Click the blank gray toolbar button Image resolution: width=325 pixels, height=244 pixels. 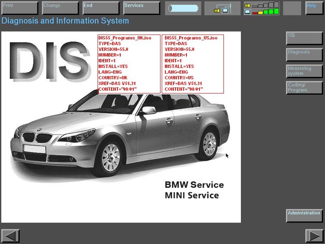click(292, 8)
